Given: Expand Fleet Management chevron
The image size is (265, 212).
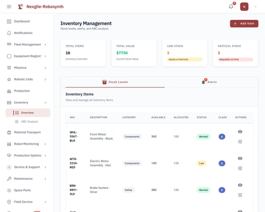Looking at the screenshot, I should (x=45, y=45).
